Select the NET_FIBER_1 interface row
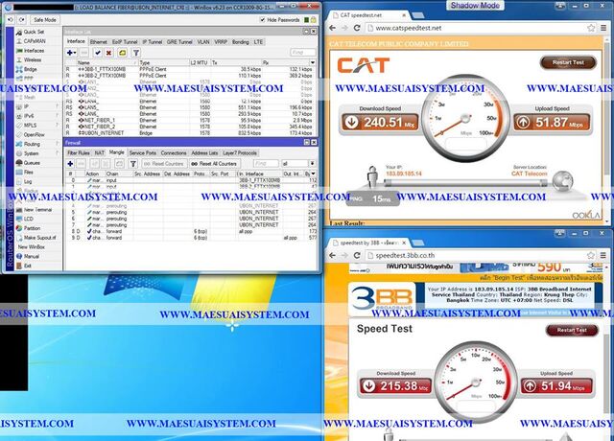 click(190, 120)
